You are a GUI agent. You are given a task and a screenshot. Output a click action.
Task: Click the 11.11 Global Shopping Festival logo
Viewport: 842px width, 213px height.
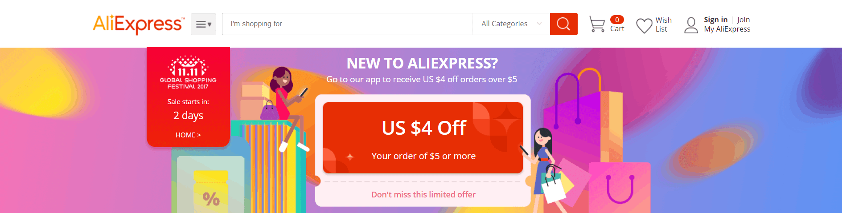[x=188, y=72]
